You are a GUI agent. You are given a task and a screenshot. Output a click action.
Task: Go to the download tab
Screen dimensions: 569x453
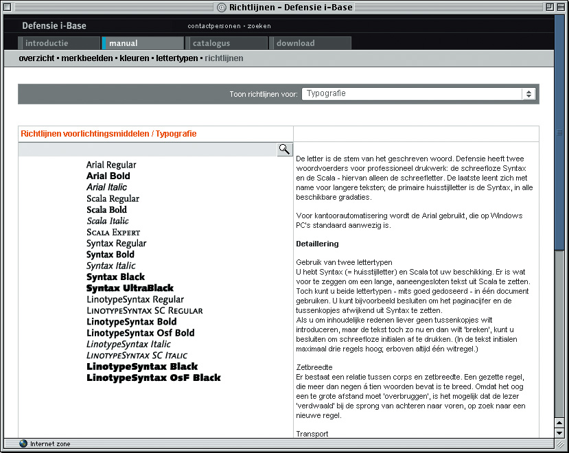(x=310, y=43)
